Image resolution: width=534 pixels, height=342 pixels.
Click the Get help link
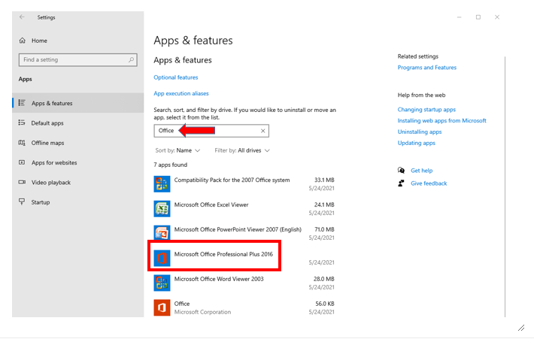pyautogui.click(x=422, y=171)
